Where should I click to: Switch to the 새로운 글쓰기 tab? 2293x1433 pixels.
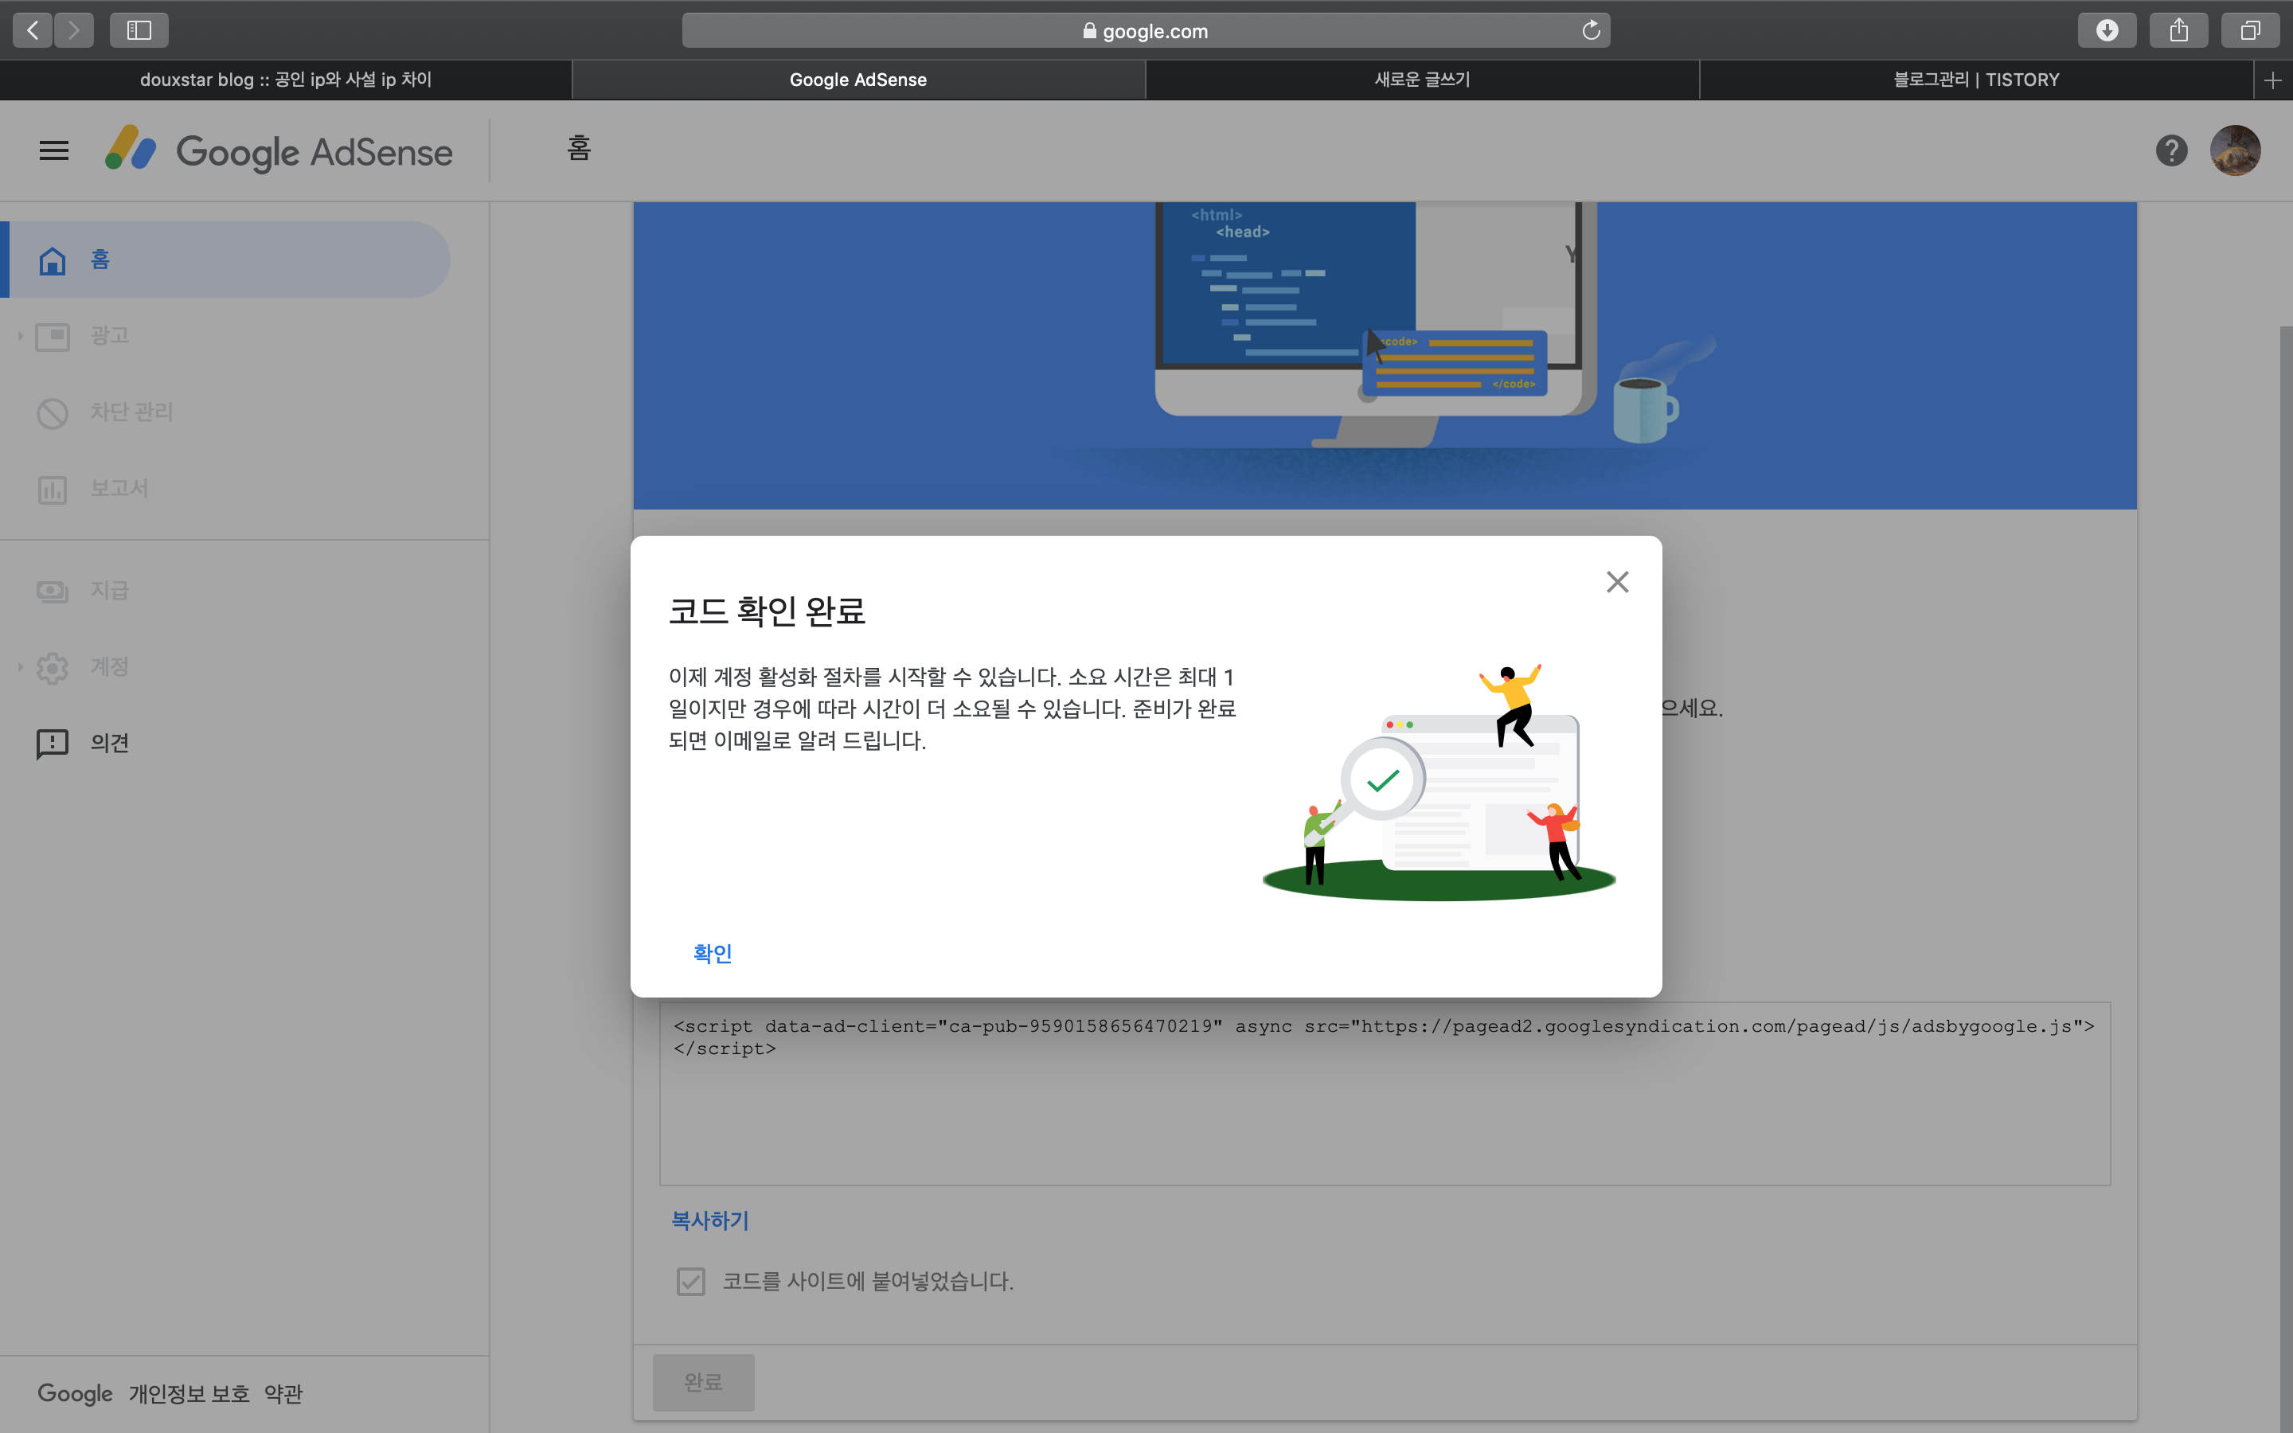(x=1421, y=80)
